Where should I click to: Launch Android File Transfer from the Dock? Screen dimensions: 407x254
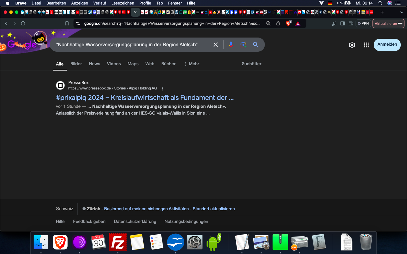pos(214,242)
